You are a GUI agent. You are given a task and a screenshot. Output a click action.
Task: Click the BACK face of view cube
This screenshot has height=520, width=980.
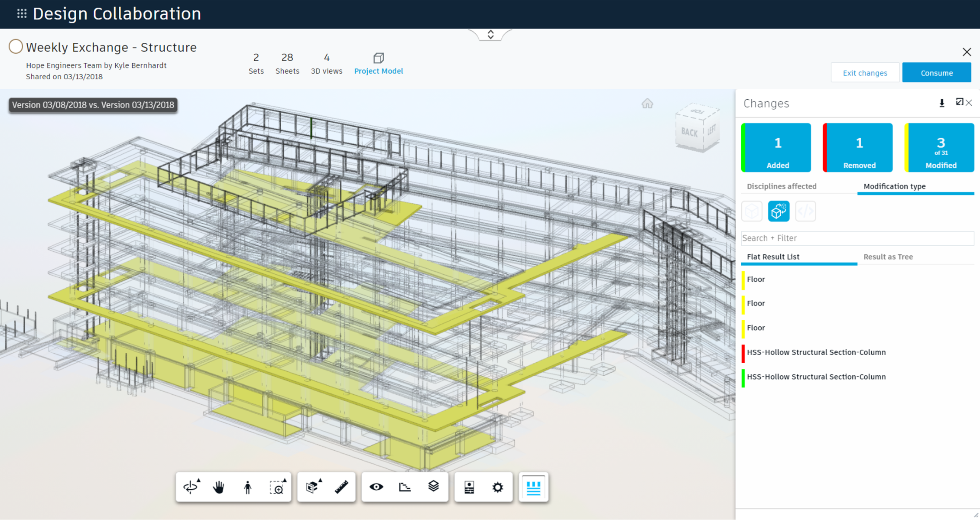click(x=689, y=132)
